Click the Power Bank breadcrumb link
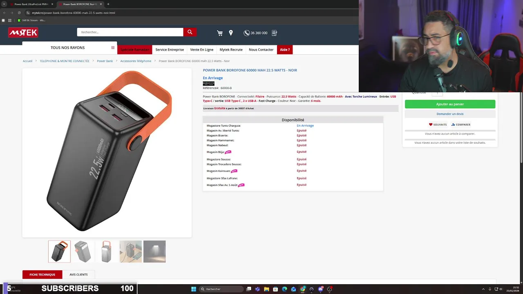The height and width of the screenshot is (294, 523). [105, 61]
